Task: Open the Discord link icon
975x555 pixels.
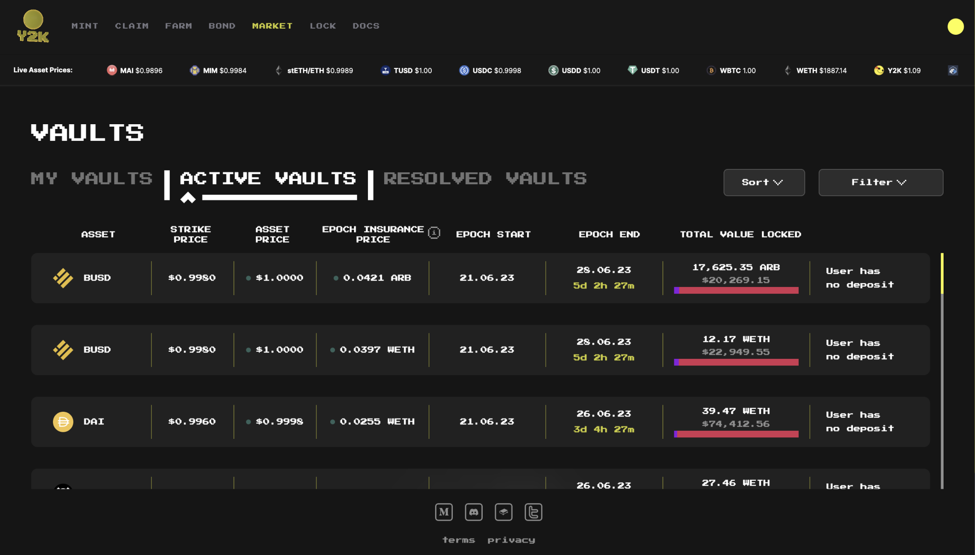Action: (474, 512)
